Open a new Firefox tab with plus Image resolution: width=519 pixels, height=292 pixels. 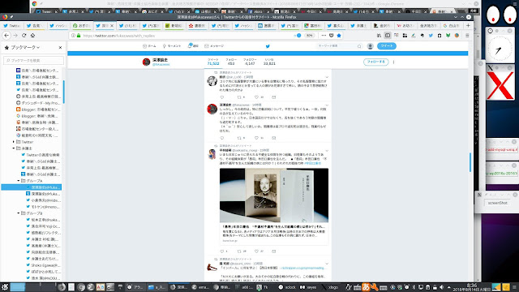click(x=468, y=25)
